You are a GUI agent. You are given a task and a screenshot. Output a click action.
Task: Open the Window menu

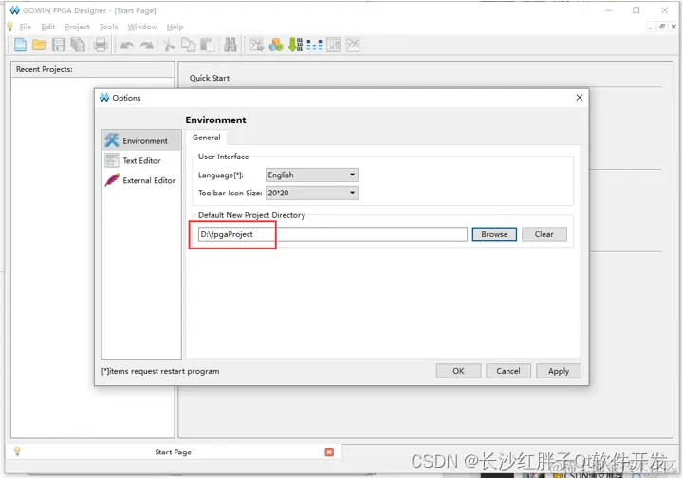click(142, 27)
